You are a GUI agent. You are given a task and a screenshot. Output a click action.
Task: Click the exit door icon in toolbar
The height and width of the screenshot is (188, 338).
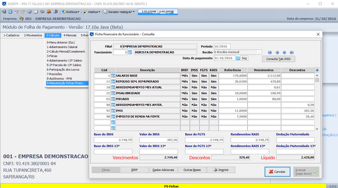pos(4,12)
